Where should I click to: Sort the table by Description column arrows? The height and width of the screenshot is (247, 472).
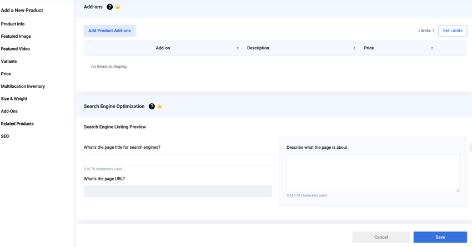(x=354, y=48)
